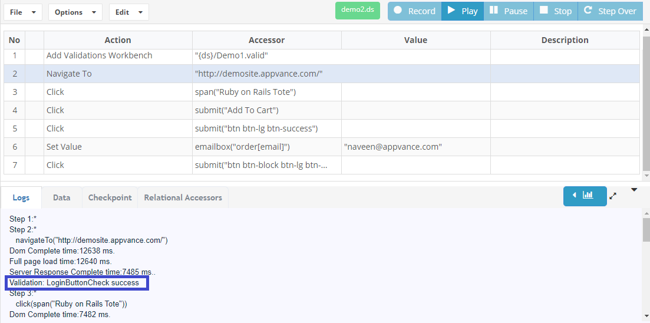The width and height of the screenshot is (650, 323).
Task: Click the demo2.ds file label
Action: pyautogui.click(x=357, y=11)
